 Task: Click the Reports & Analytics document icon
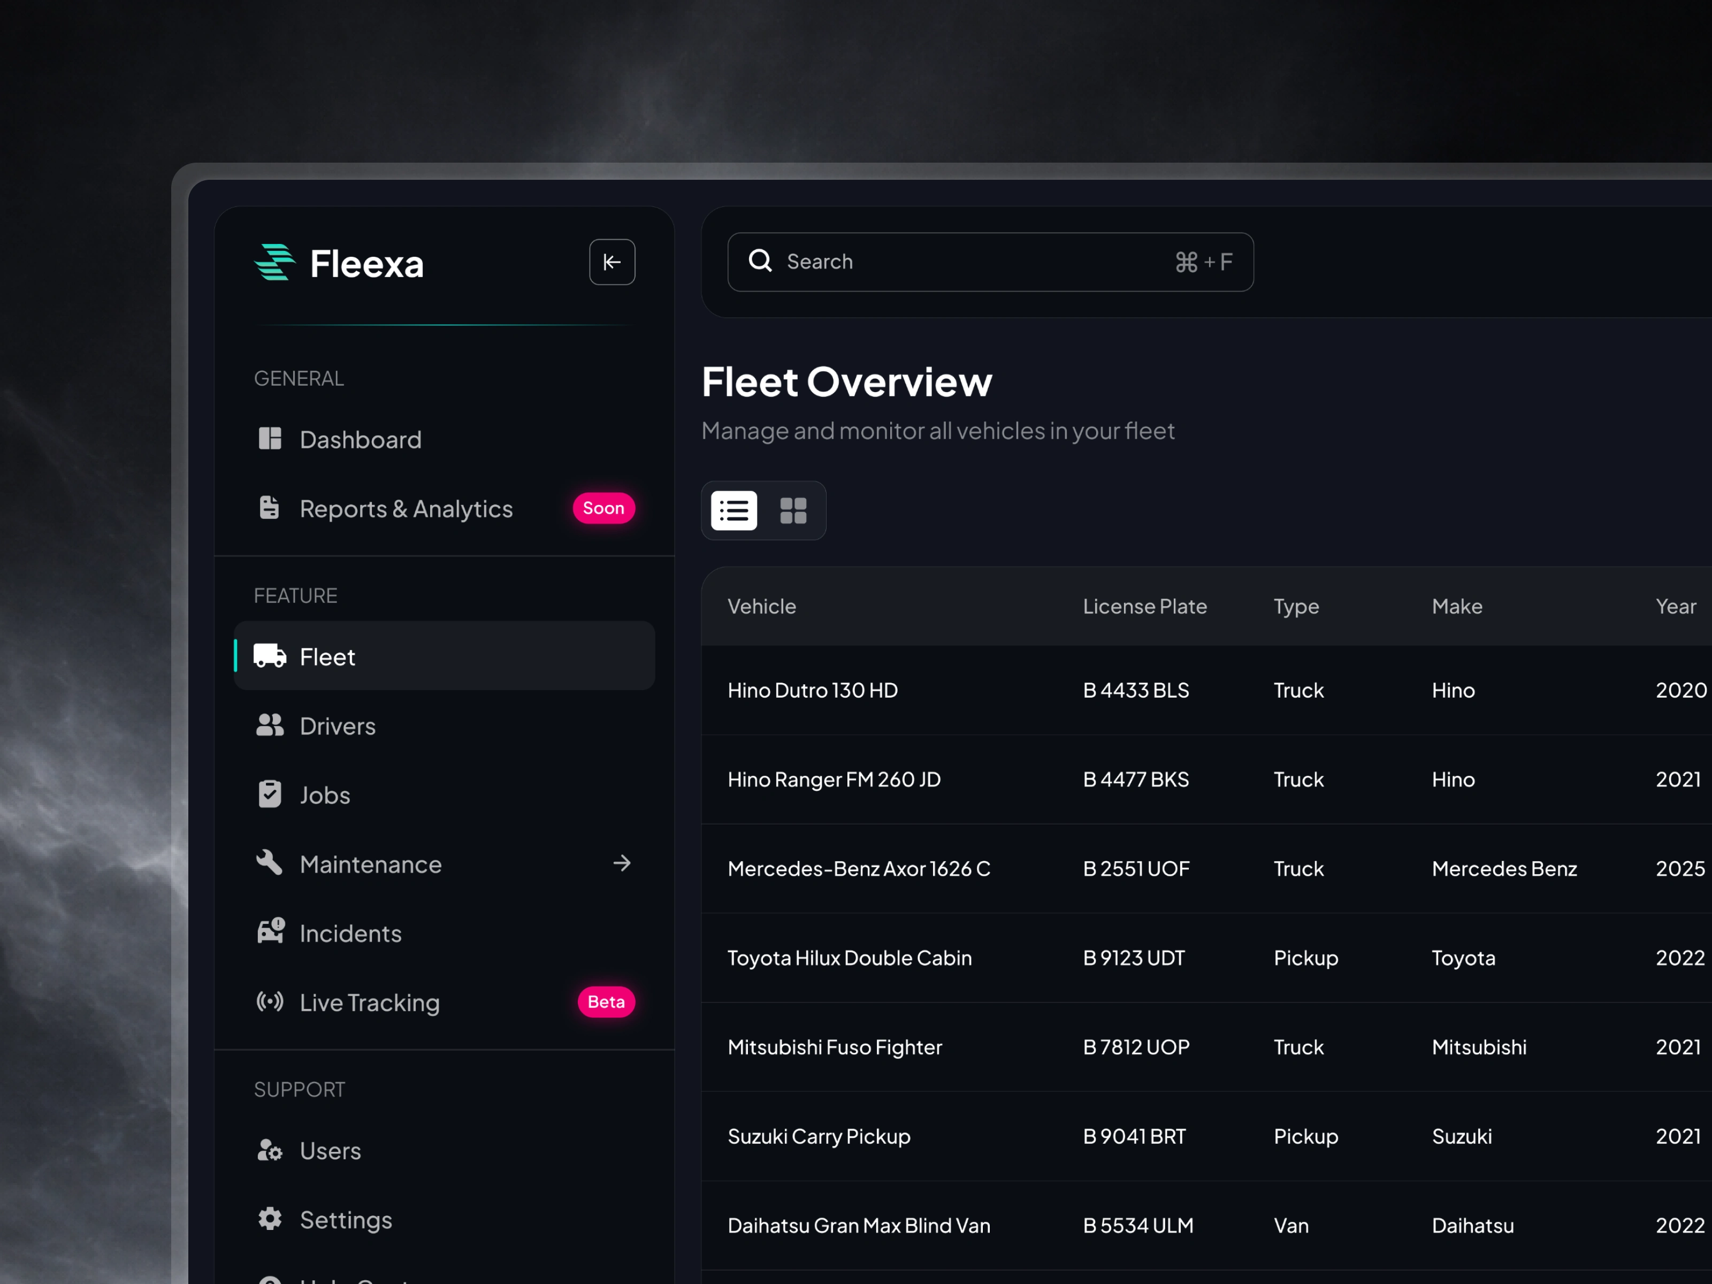(x=269, y=508)
